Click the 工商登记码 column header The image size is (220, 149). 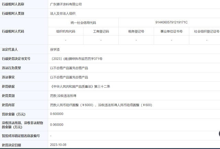(x=101, y=31)
